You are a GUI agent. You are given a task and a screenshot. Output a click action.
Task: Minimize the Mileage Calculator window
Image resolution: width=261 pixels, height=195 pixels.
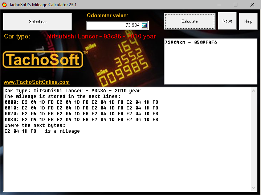(x=219, y=5)
